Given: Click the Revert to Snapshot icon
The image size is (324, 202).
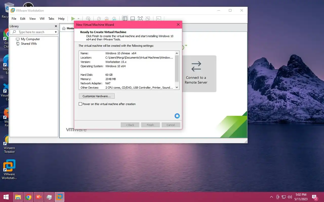Looking at the screenshot, I should [107, 19].
